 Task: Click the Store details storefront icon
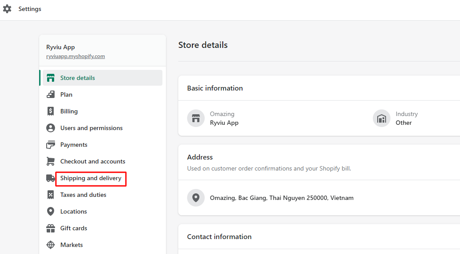point(51,78)
